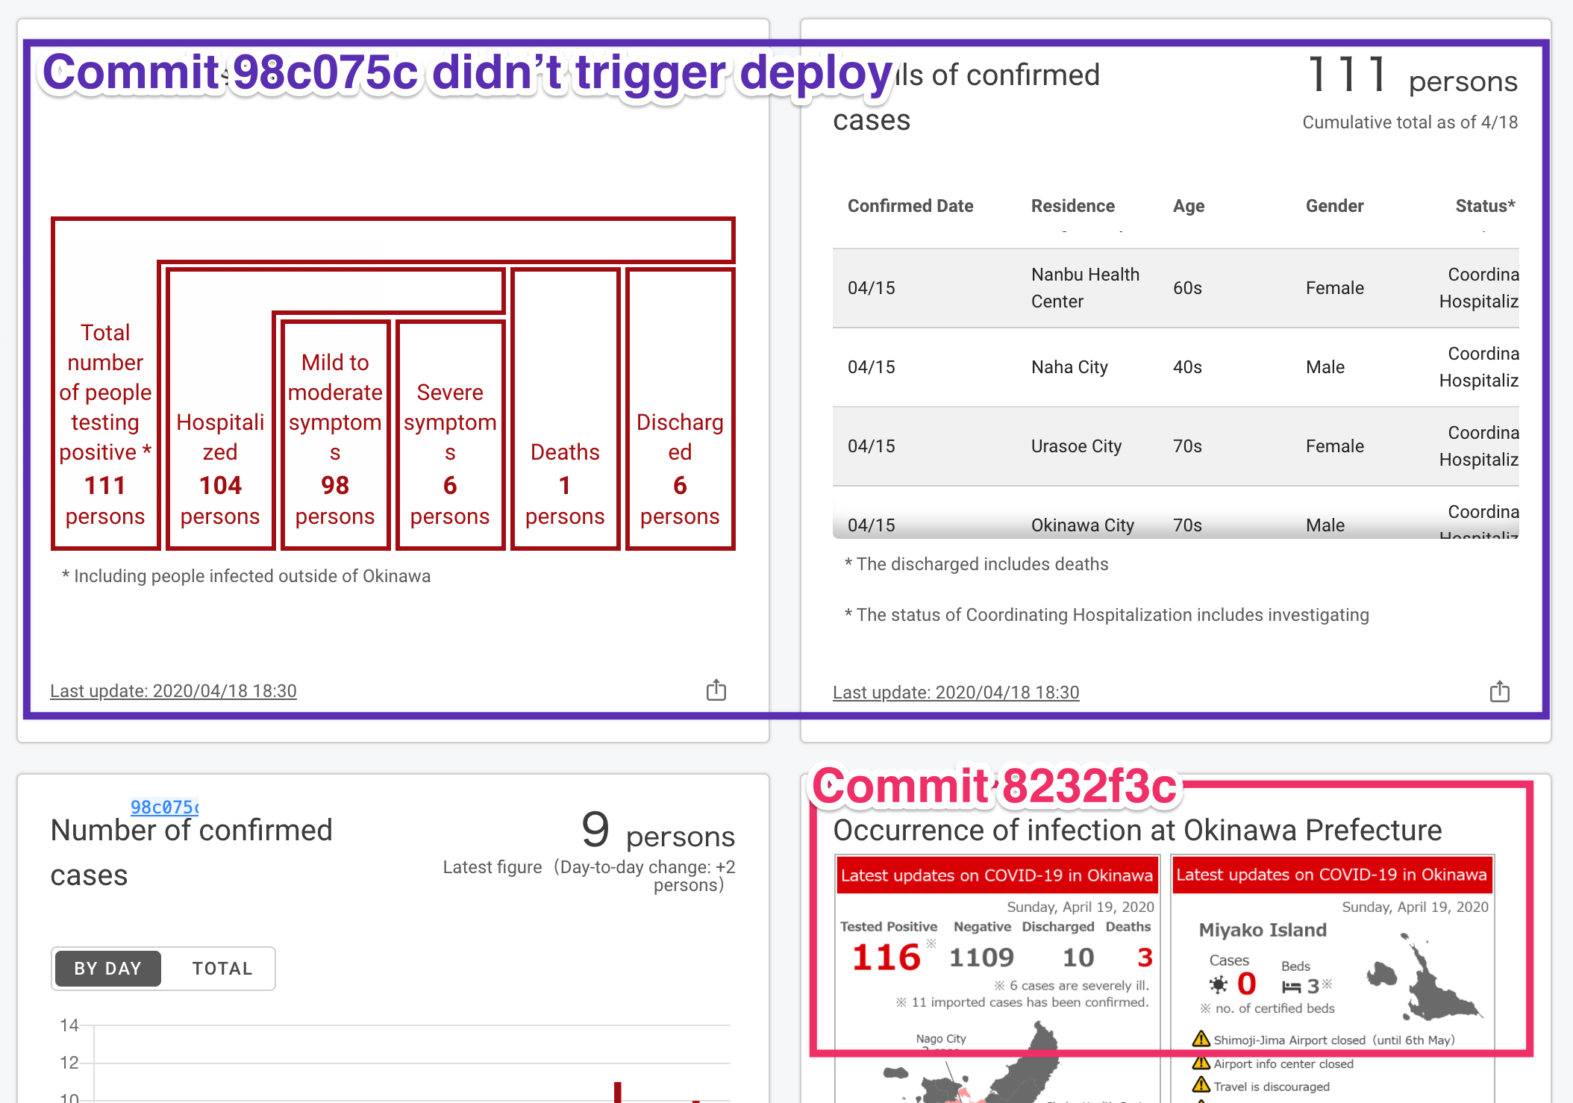Click the warning icon beside Shimoji-Jima Airport closed

[x=1201, y=1039]
